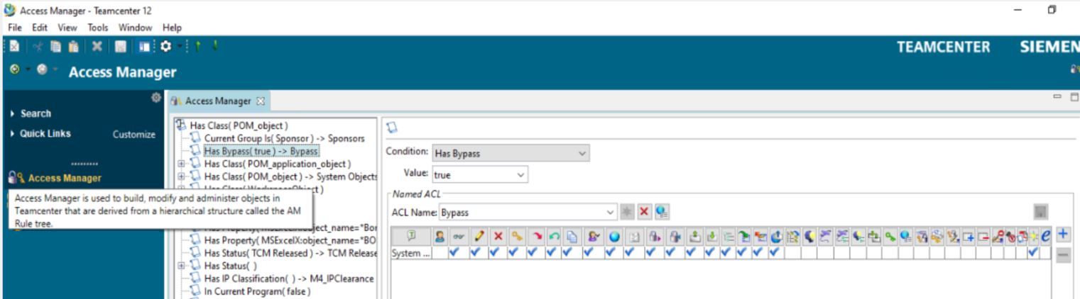Remove ACL row with minus button
Screen dimensions: 1080x299
tap(1063, 256)
